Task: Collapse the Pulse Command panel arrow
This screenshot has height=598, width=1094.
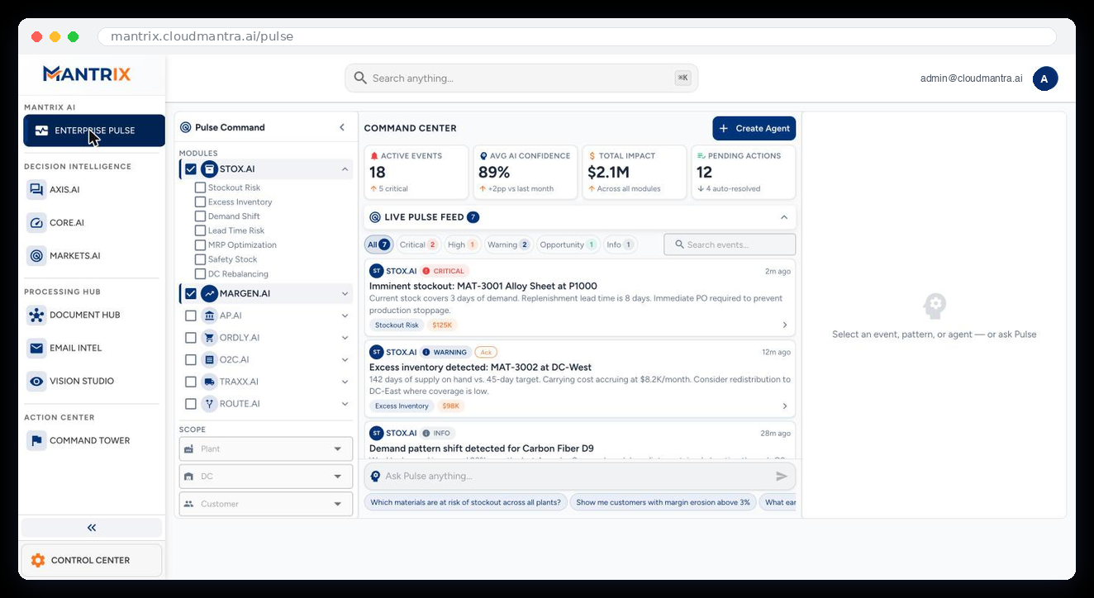Action: click(x=342, y=127)
